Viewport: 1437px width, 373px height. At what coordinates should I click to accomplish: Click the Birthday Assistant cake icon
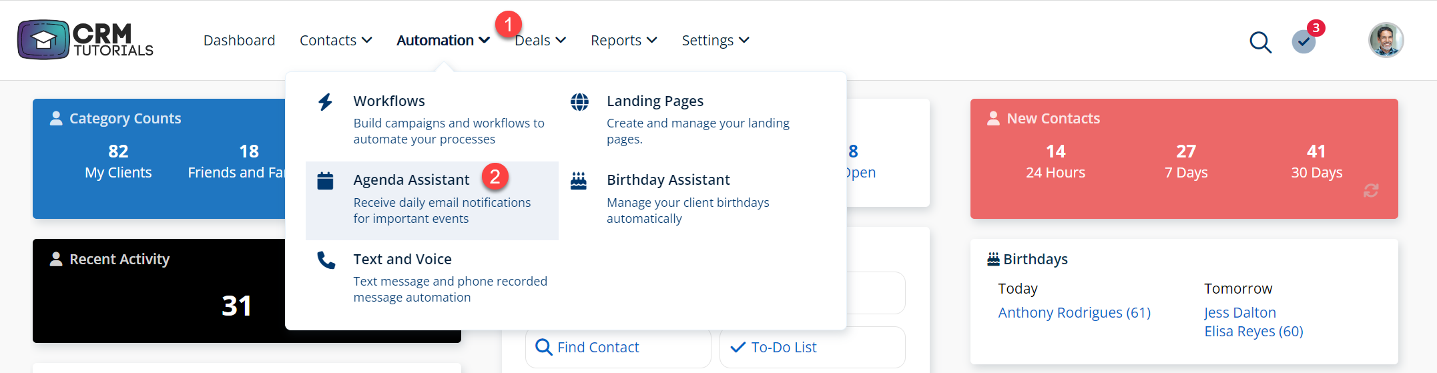coord(579,181)
